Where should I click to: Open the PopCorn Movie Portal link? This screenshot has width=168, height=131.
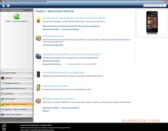click(53, 36)
